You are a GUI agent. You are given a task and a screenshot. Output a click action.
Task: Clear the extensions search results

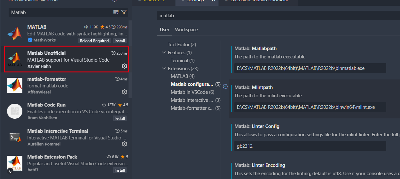tap(116, 12)
